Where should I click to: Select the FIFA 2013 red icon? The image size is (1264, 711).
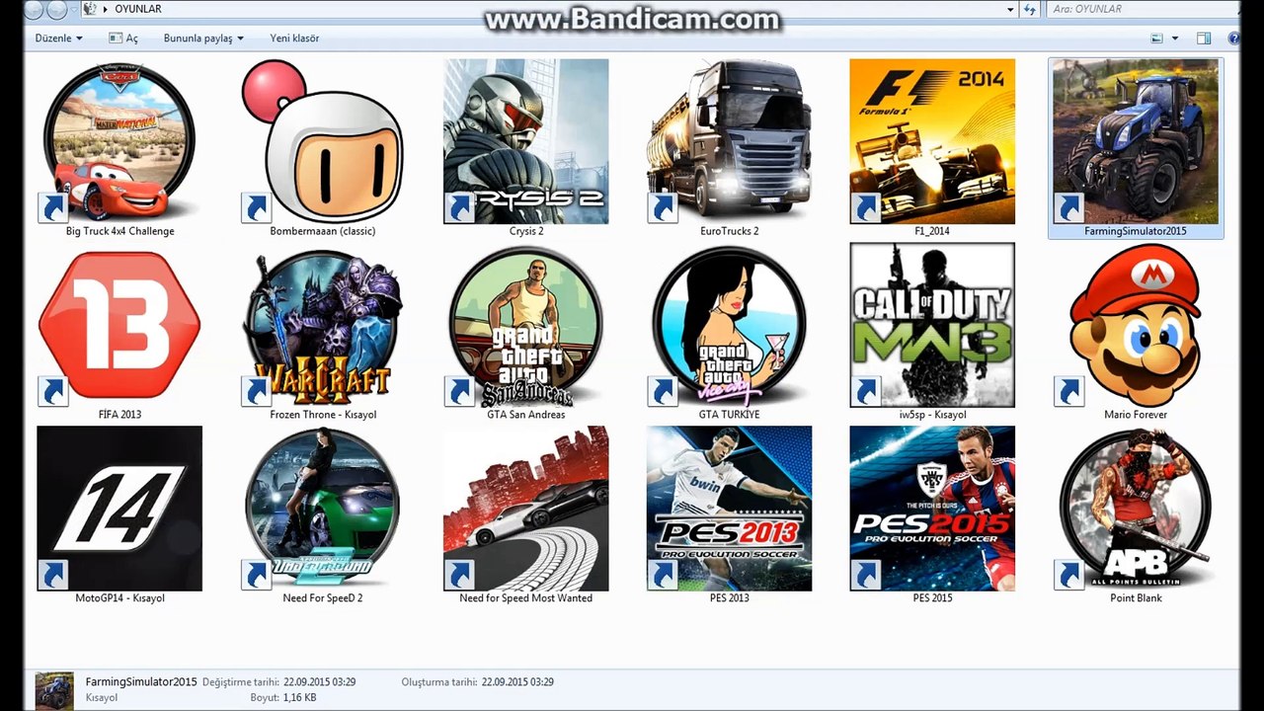(x=119, y=325)
